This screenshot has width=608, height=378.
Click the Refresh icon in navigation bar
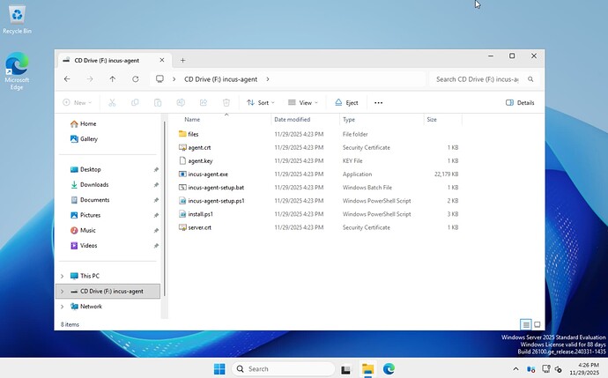tap(135, 78)
